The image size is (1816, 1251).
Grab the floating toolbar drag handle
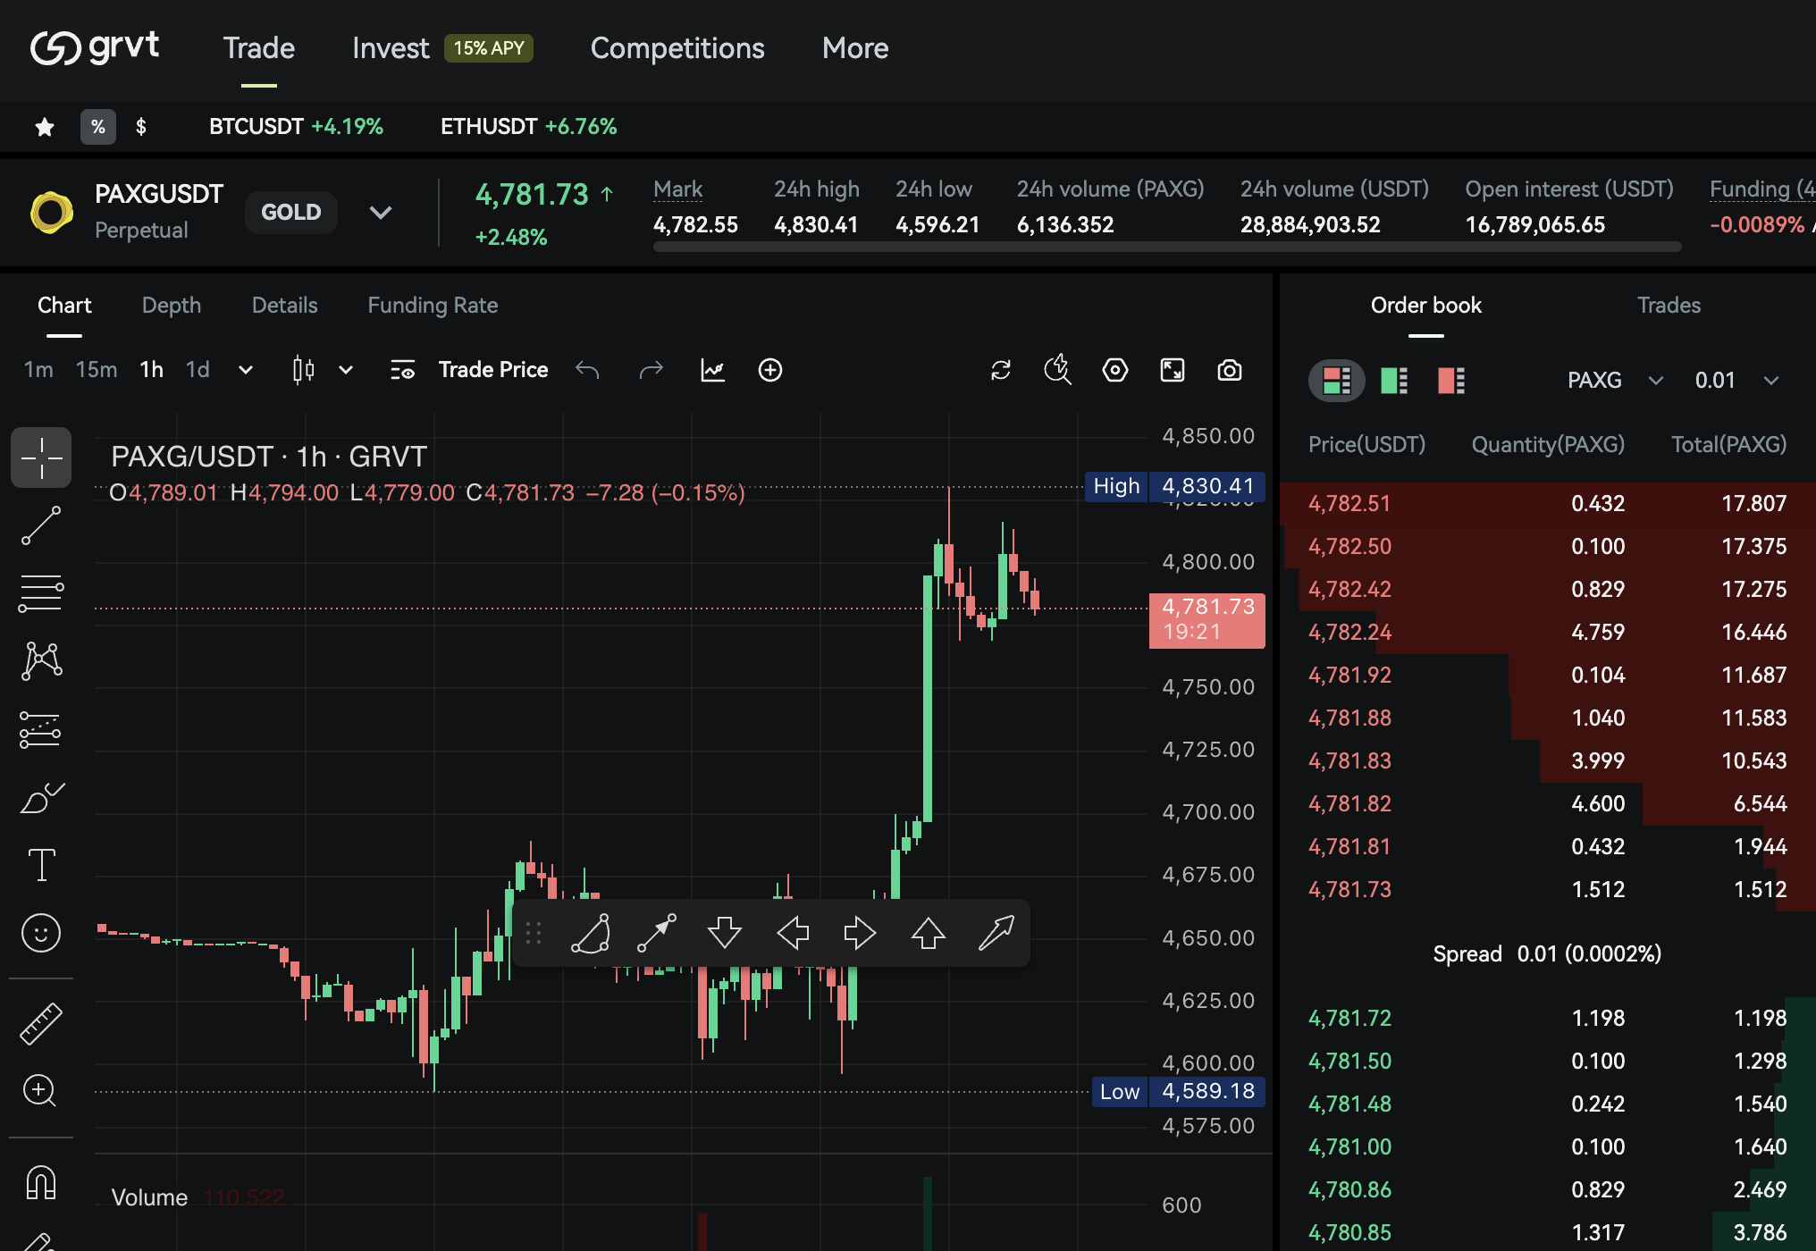click(534, 934)
